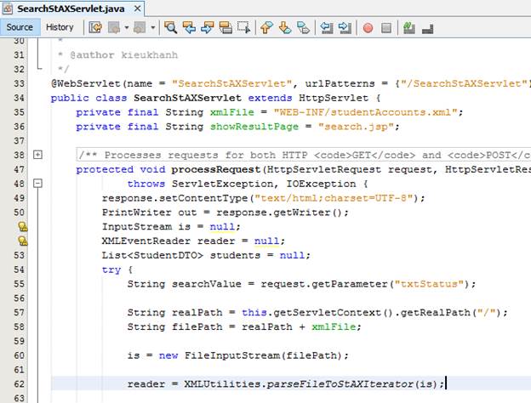The height and width of the screenshot is (403, 531).
Task: Click '@author kieukhanh' comment text
Action: (124, 54)
